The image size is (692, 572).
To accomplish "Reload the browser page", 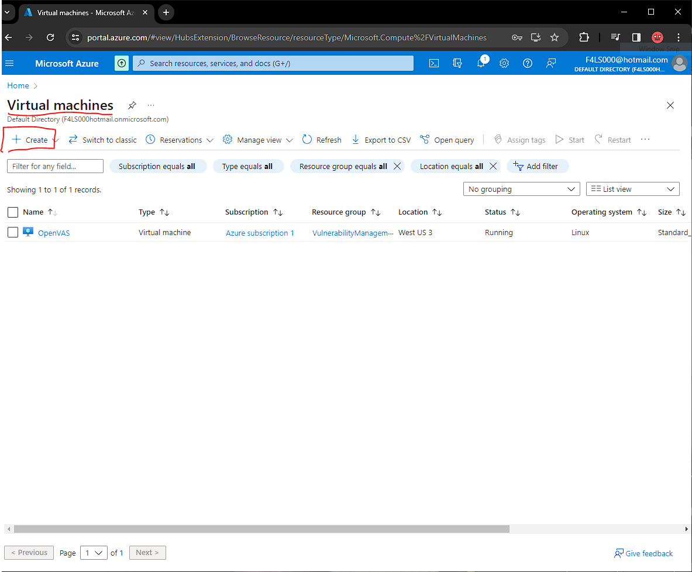I will coord(50,37).
